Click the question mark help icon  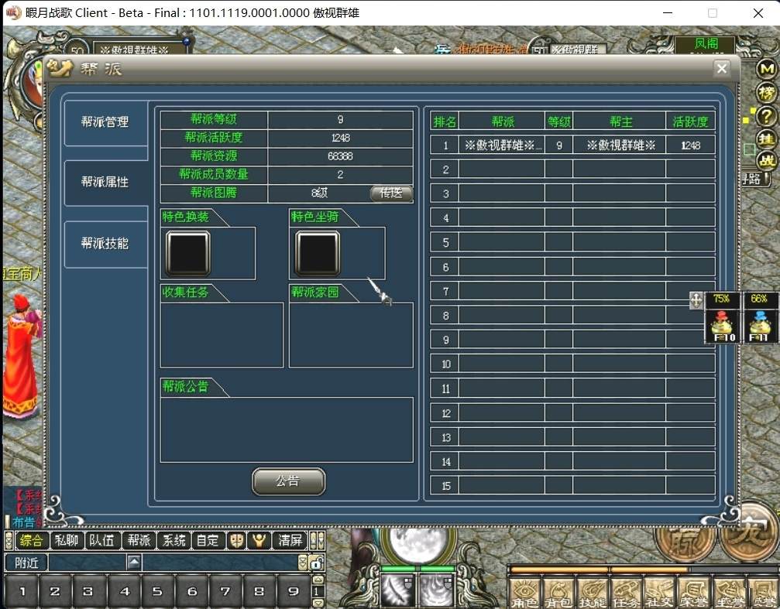pos(766,116)
